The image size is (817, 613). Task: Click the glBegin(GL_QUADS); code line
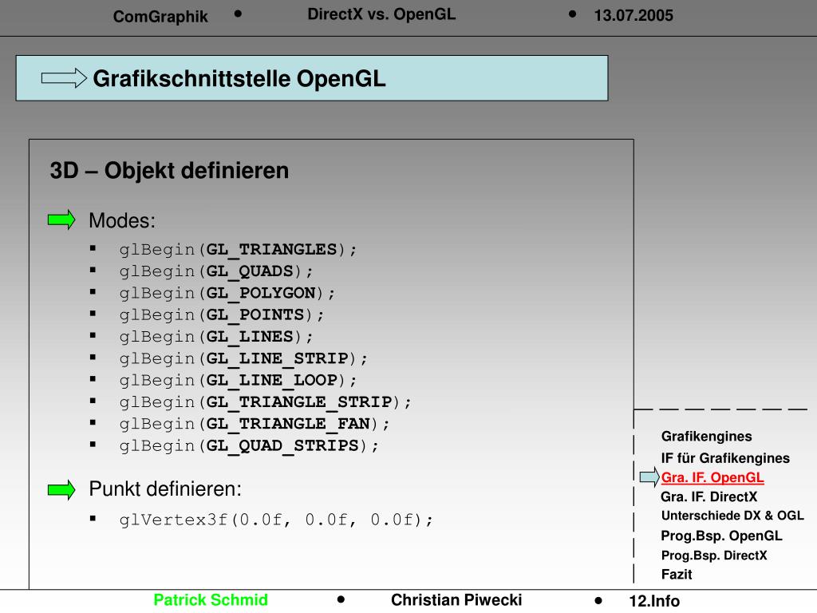(216, 271)
